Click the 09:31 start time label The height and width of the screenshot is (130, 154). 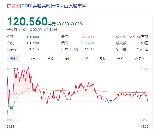pyautogui.click(x=10, y=126)
